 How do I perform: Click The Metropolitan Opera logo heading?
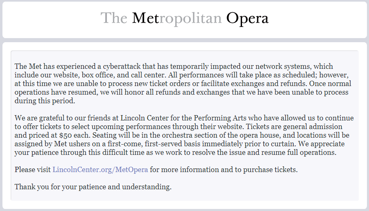click(184, 18)
